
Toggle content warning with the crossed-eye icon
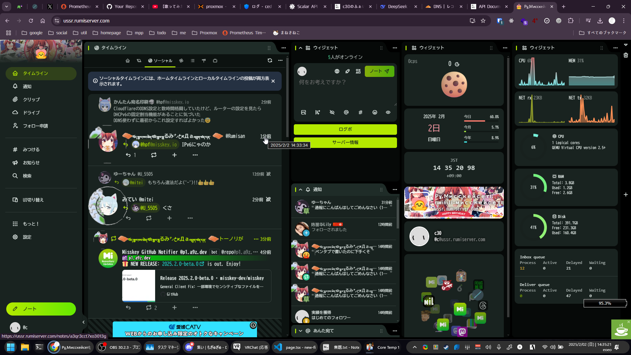click(x=332, y=112)
